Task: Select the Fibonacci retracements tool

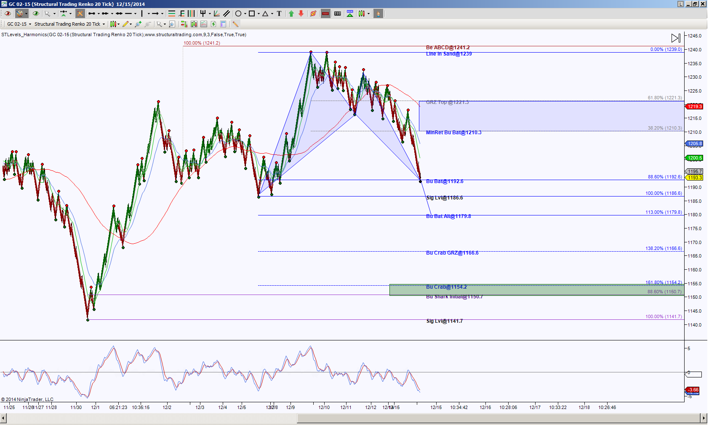Action: point(171,13)
